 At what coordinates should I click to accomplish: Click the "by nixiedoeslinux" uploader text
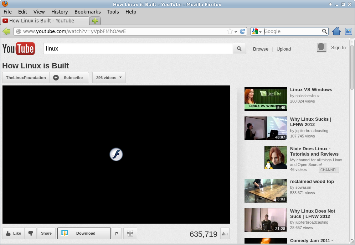click(x=305, y=96)
